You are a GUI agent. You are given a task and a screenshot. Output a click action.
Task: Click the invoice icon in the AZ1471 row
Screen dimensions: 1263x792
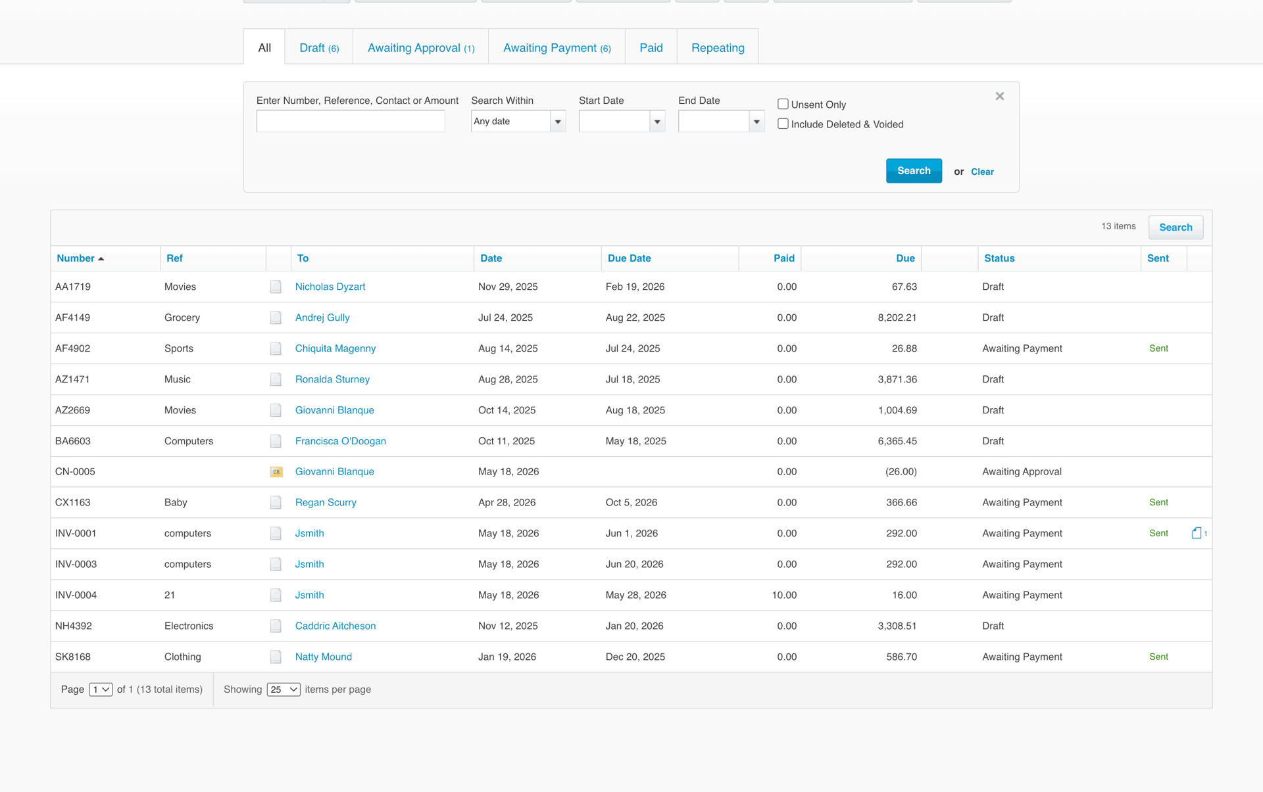point(276,379)
